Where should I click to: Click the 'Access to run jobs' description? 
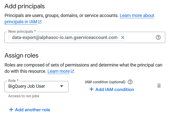click(x=24, y=96)
